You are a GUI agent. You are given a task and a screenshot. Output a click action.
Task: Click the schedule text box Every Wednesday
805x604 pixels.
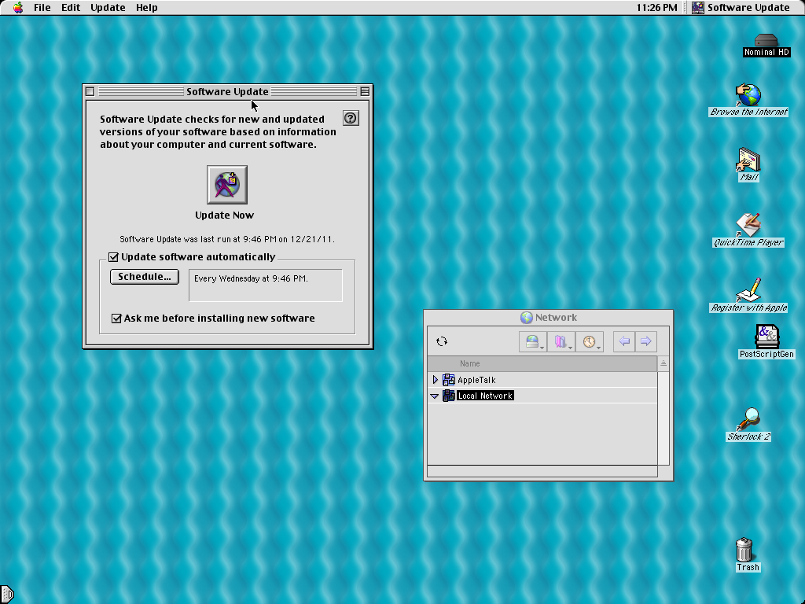point(266,285)
